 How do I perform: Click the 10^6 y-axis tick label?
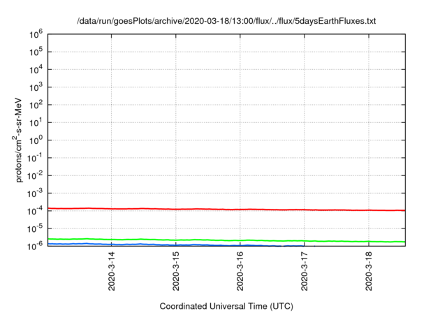(x=36, y=34)
